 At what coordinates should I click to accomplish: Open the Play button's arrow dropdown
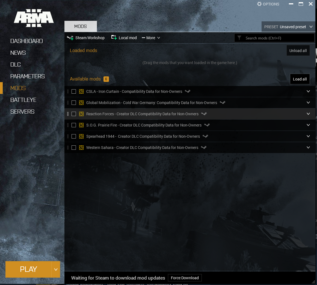coord(56,269)
